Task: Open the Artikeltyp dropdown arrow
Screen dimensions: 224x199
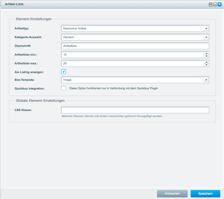Action: (206, 28)
